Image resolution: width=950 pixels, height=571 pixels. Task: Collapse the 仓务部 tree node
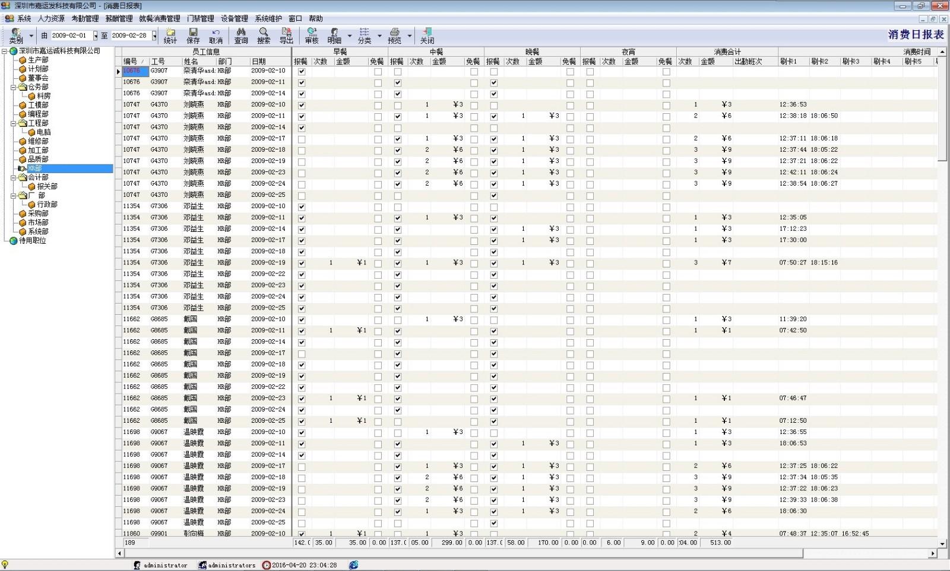tap(14, 87)
